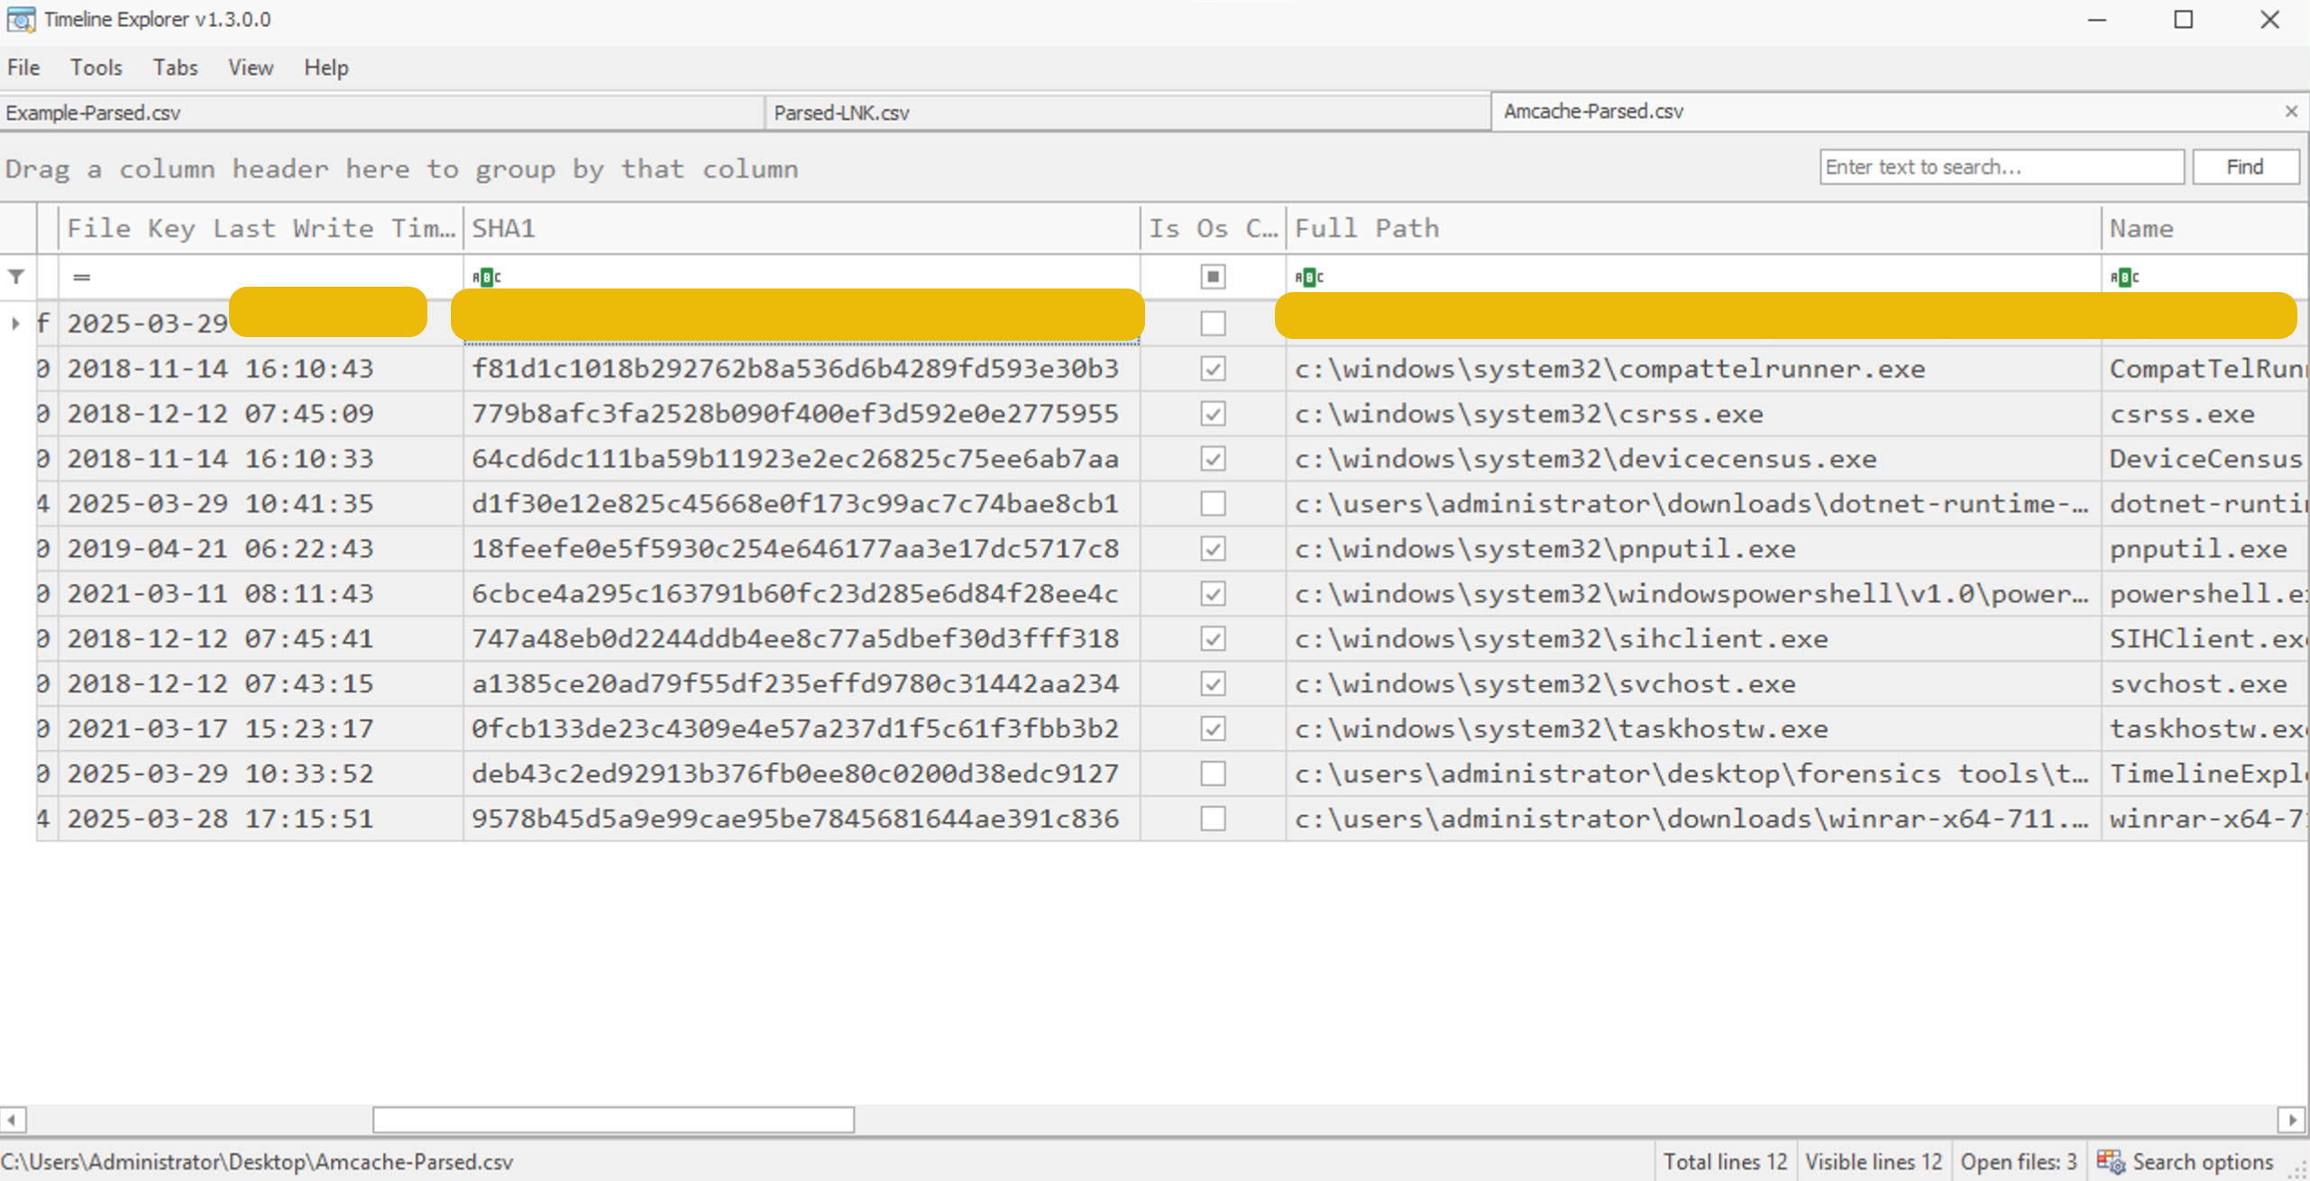Screen dimensions: 2310x1181
Task: Uncheck Is Os checkbox for taskhostw.exe
Action: point(1214,728)
